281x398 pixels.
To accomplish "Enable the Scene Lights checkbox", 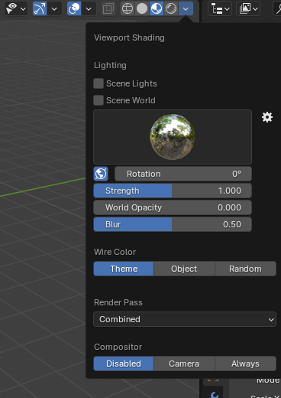I will click(99, 83).
